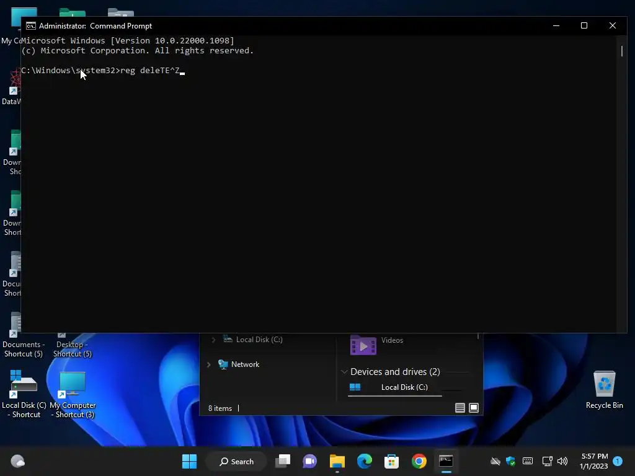Click the Windows Start button on taskbar

(189, 461)
